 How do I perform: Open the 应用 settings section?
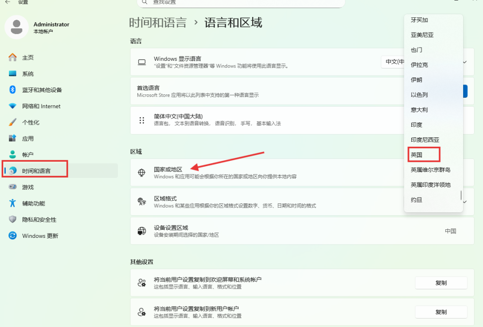coord(28,139)
